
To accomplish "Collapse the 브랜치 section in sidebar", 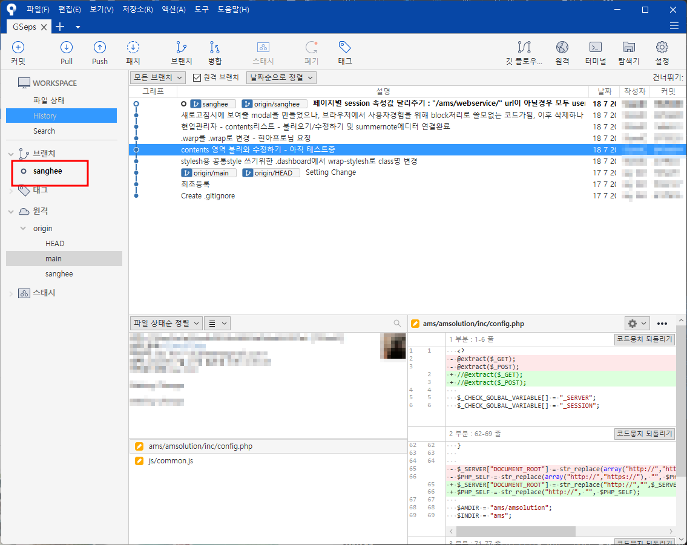I will (x=11, y=154).
